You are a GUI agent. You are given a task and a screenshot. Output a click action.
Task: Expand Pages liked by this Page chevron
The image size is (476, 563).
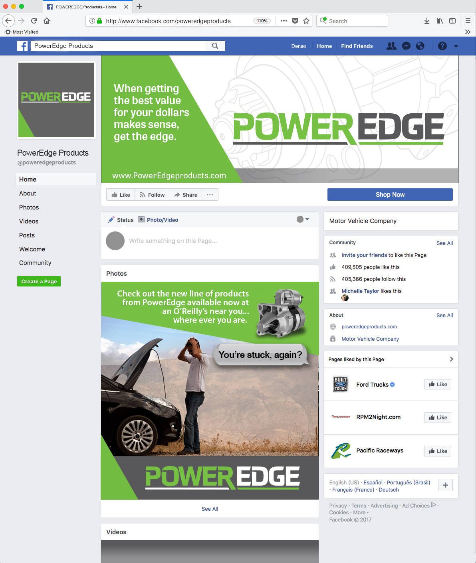click(451, 359)
